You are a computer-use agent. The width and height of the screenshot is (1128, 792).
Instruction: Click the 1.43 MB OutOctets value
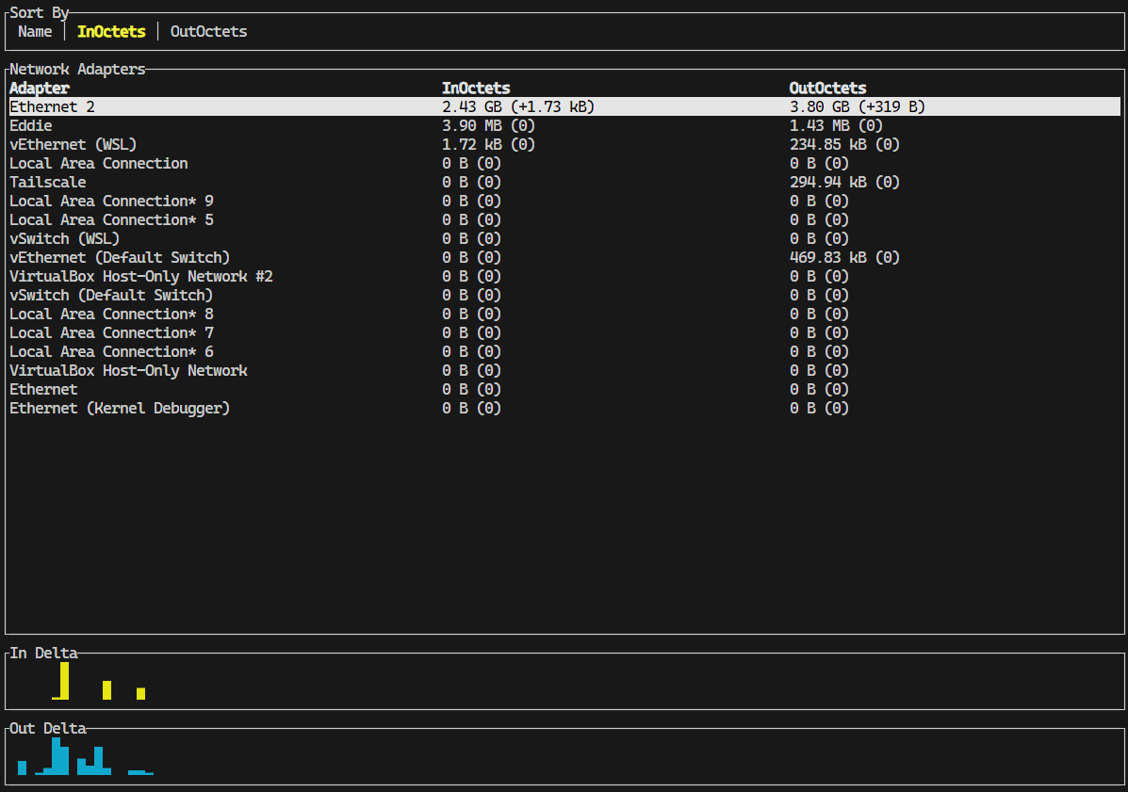(836, 126)
